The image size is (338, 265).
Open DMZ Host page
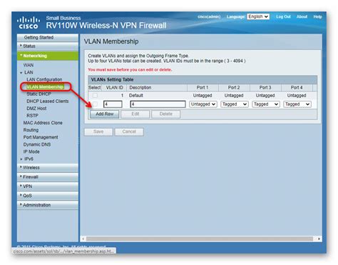tap(36, 109)
